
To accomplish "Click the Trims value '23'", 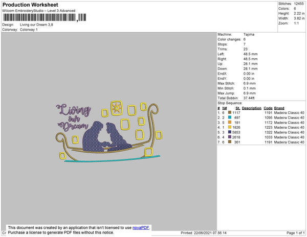I will [246, 49].
